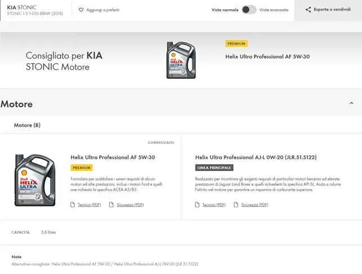Click the Consigliato per KIA STONIC Motore heading
Viewport: 362px width, 274px height.
click(64, 61)
